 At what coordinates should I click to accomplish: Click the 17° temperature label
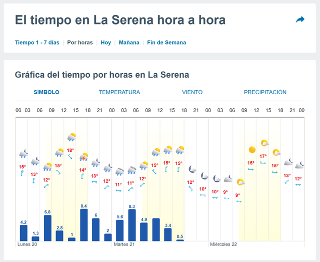263,156
